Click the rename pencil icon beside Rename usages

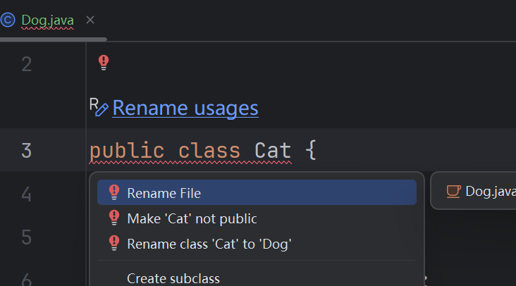click(x=99, y=107)
